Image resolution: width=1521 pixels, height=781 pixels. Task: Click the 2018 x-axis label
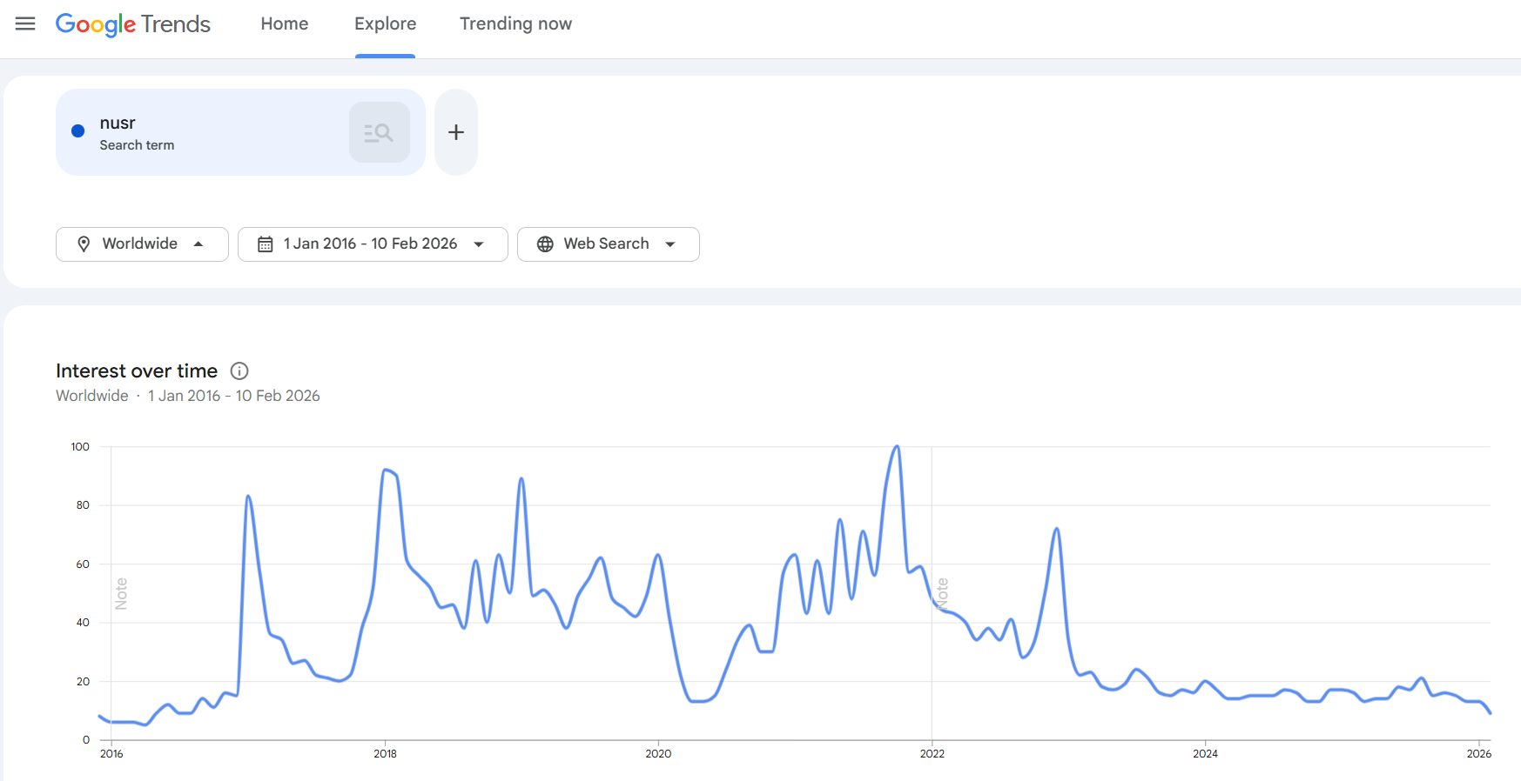click(385, 754)
